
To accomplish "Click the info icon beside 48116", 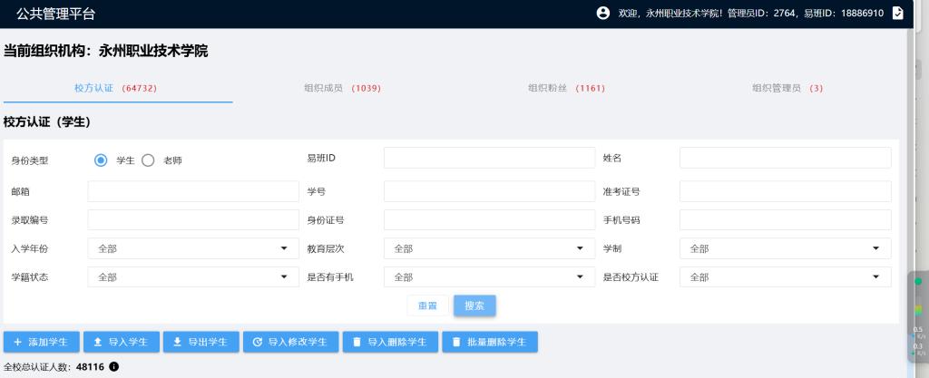I will pos(114,366).
